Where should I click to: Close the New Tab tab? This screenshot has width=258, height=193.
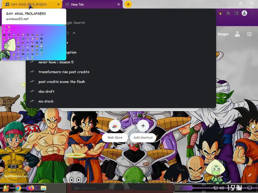(x=119, y=5)
